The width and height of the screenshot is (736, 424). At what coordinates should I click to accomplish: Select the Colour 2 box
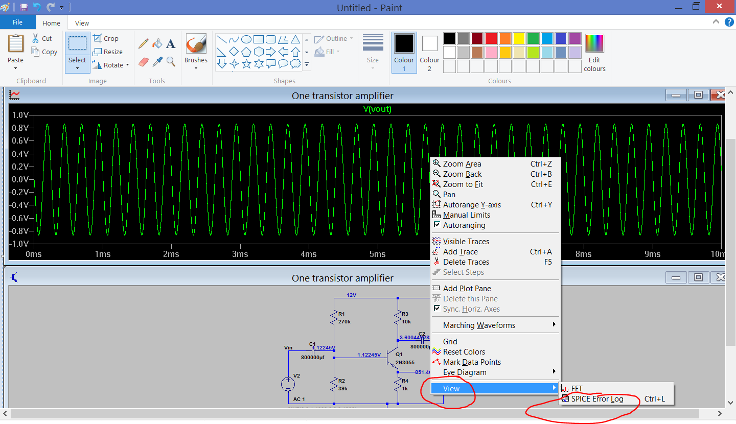[429, 53]
